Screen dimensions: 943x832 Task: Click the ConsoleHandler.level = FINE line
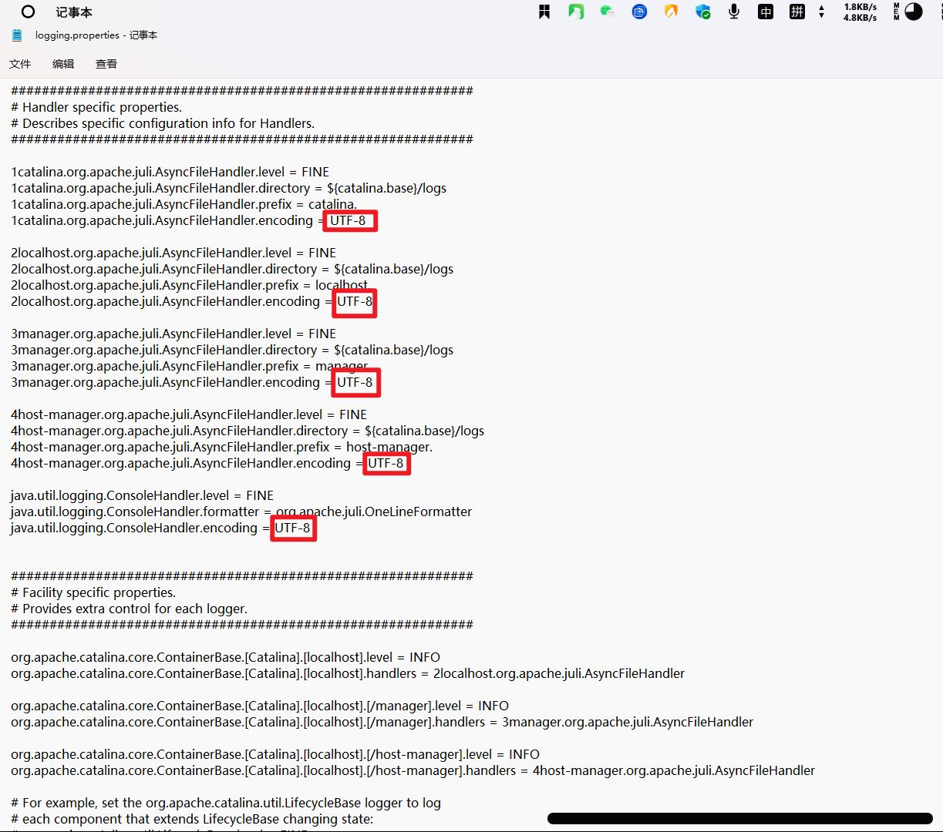pos(142,495)
